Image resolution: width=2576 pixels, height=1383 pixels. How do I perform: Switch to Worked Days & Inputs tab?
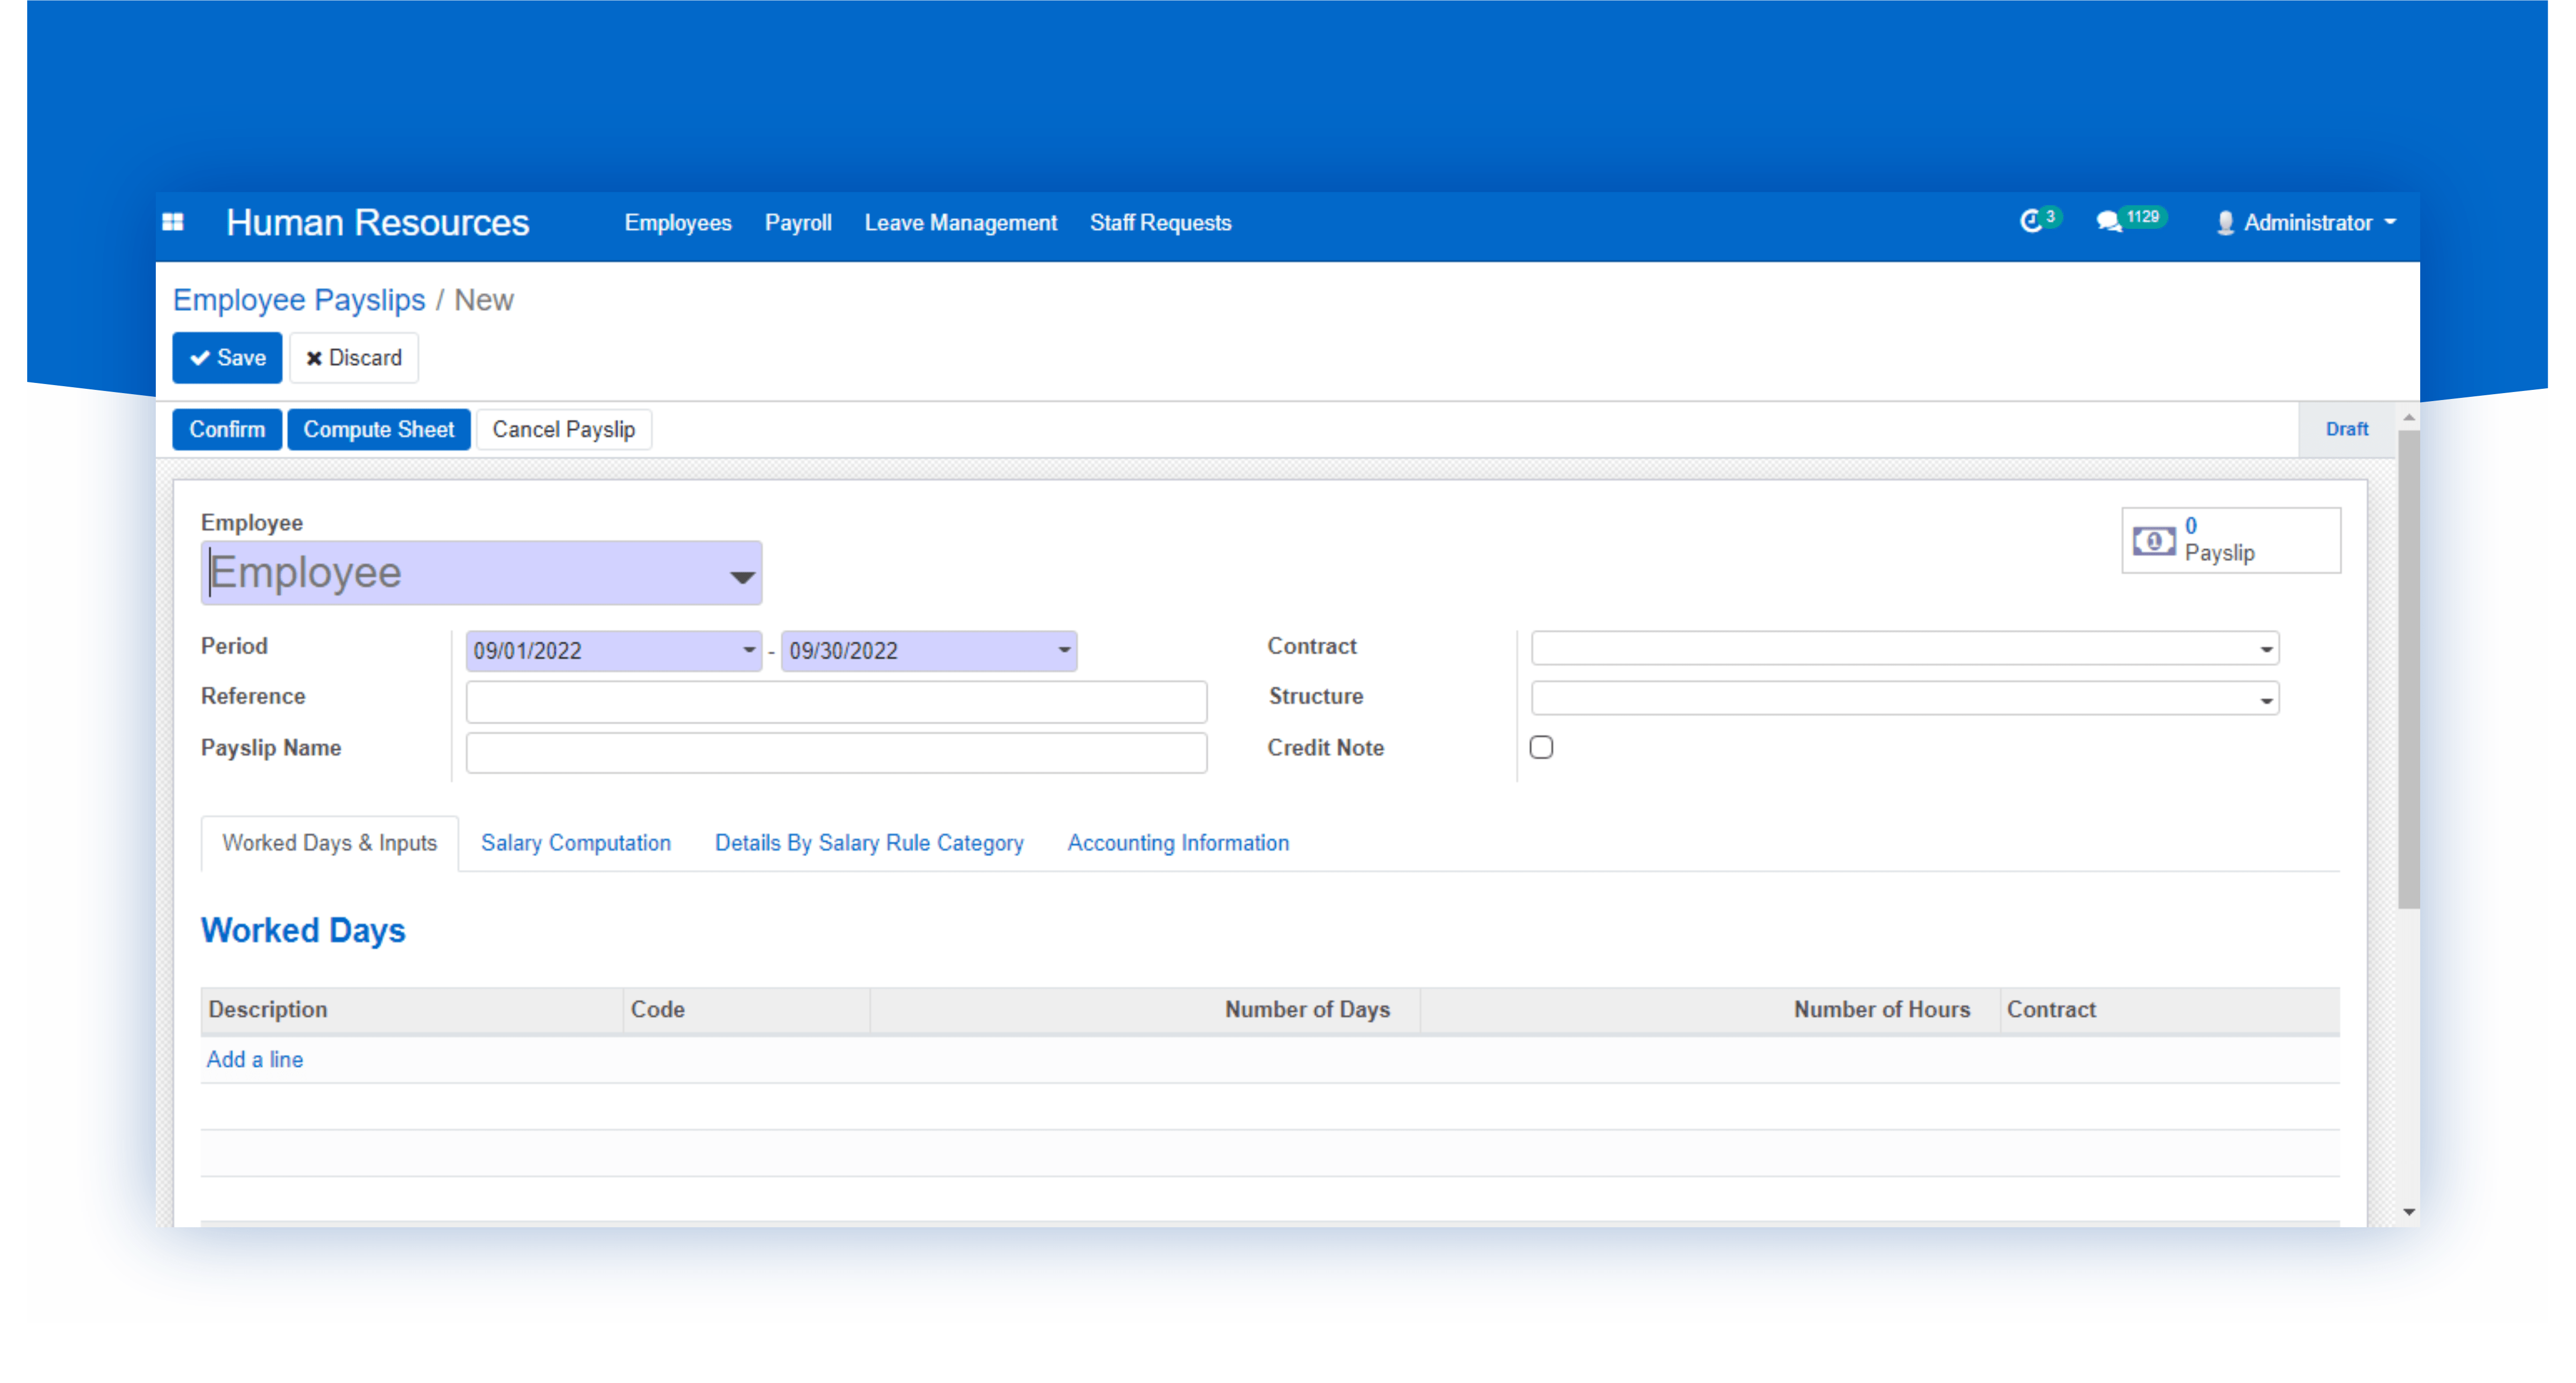pos(330,842)
